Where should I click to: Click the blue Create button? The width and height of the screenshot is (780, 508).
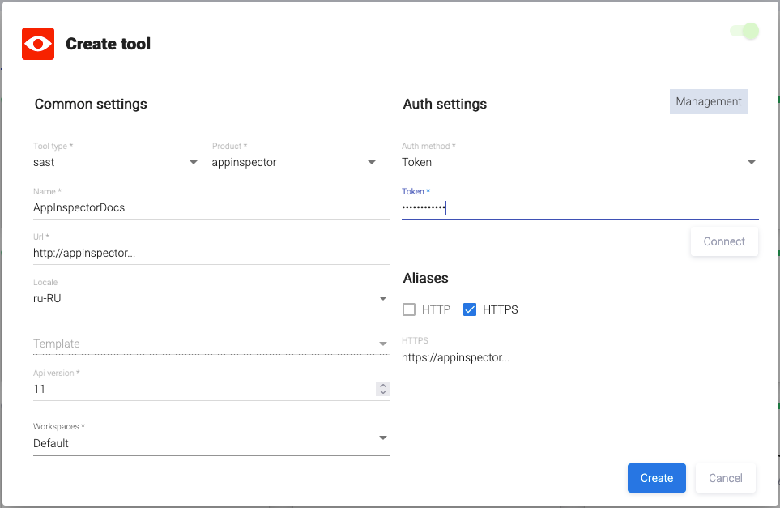coord(656,478)
